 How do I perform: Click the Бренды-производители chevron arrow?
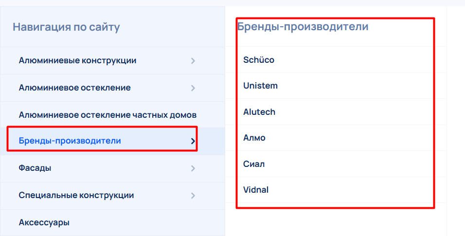point(193,141)
